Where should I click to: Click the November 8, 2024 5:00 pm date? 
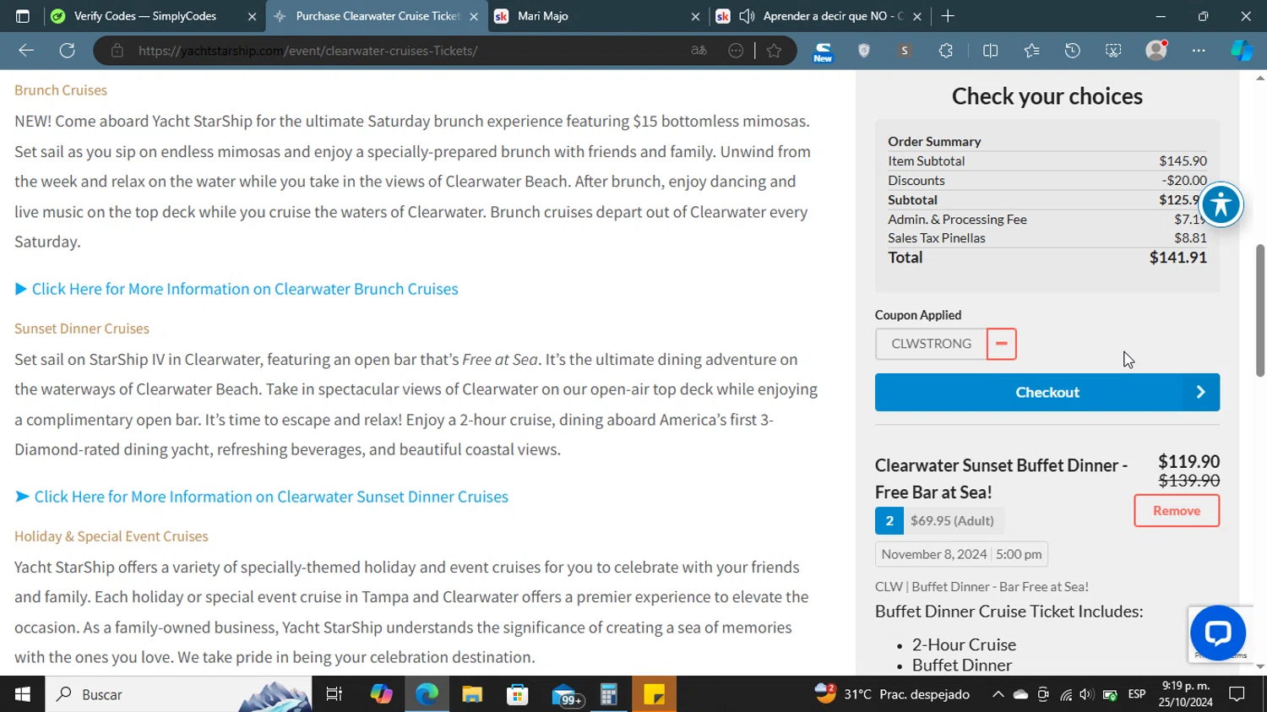coord(961,554)
